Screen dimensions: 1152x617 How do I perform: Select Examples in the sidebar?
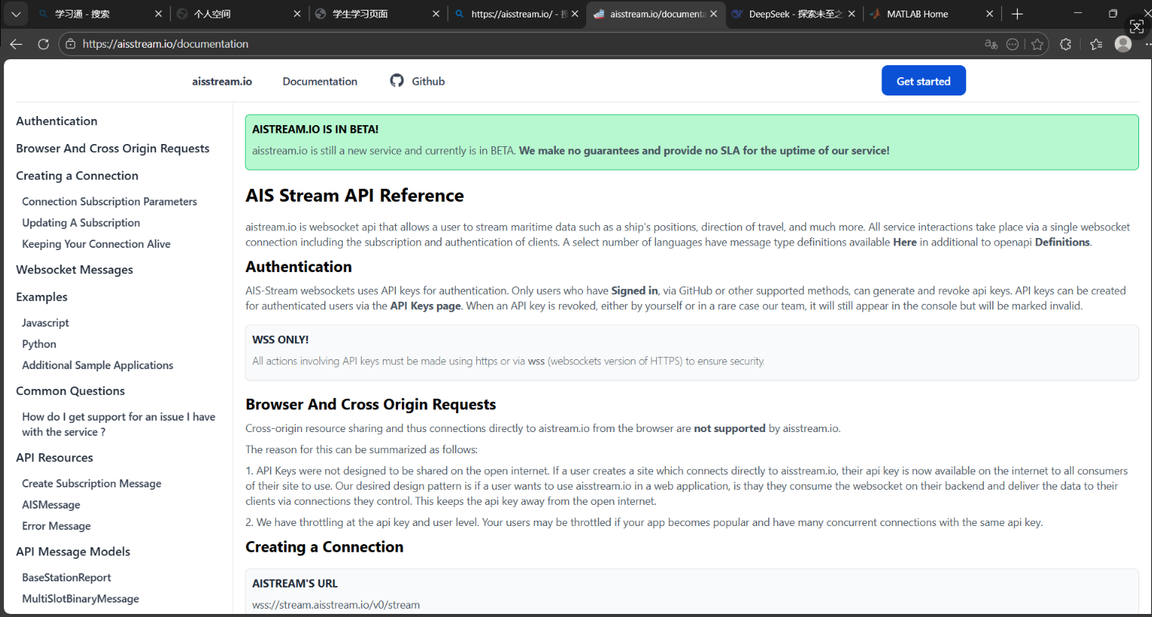tap(42, 297)
